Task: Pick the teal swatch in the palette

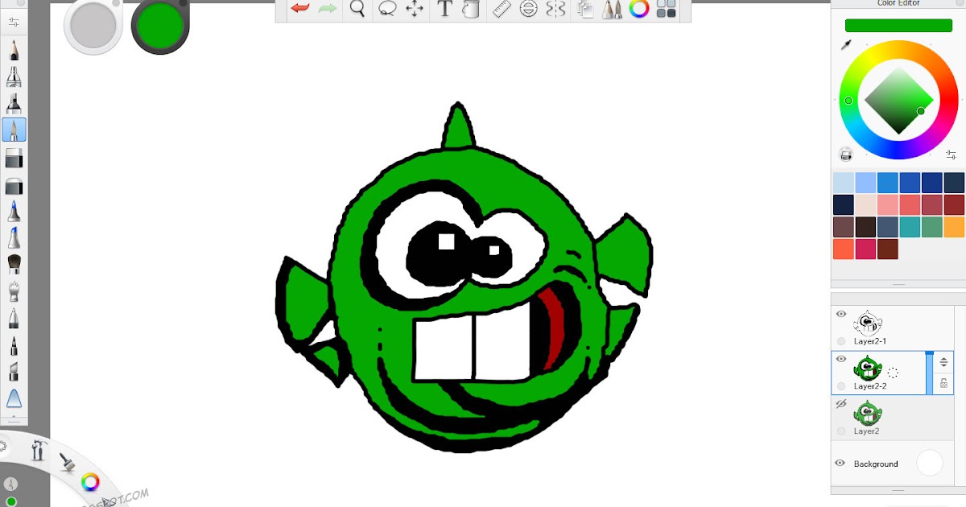Action: coord(910,227)
